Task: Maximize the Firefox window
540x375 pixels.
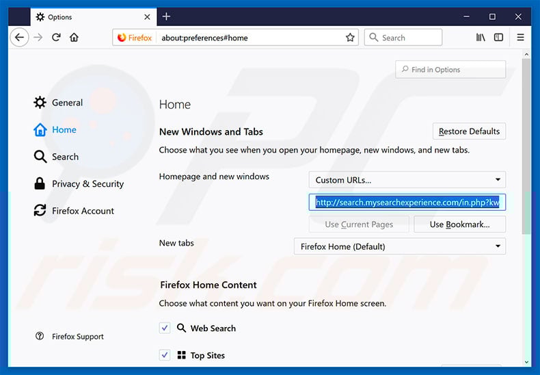Action: click(x=492, y=16)
